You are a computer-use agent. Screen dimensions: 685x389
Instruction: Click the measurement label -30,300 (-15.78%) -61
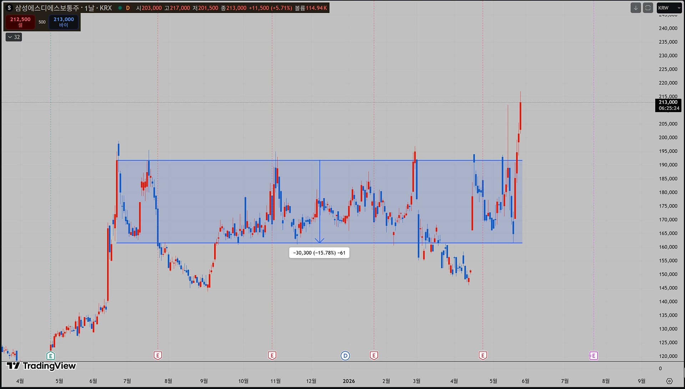(319, 253)
